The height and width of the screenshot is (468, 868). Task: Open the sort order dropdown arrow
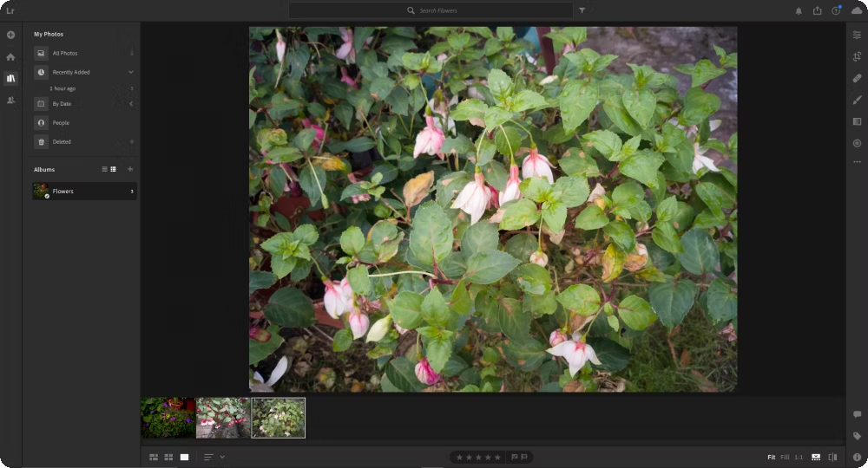point(222,457)
